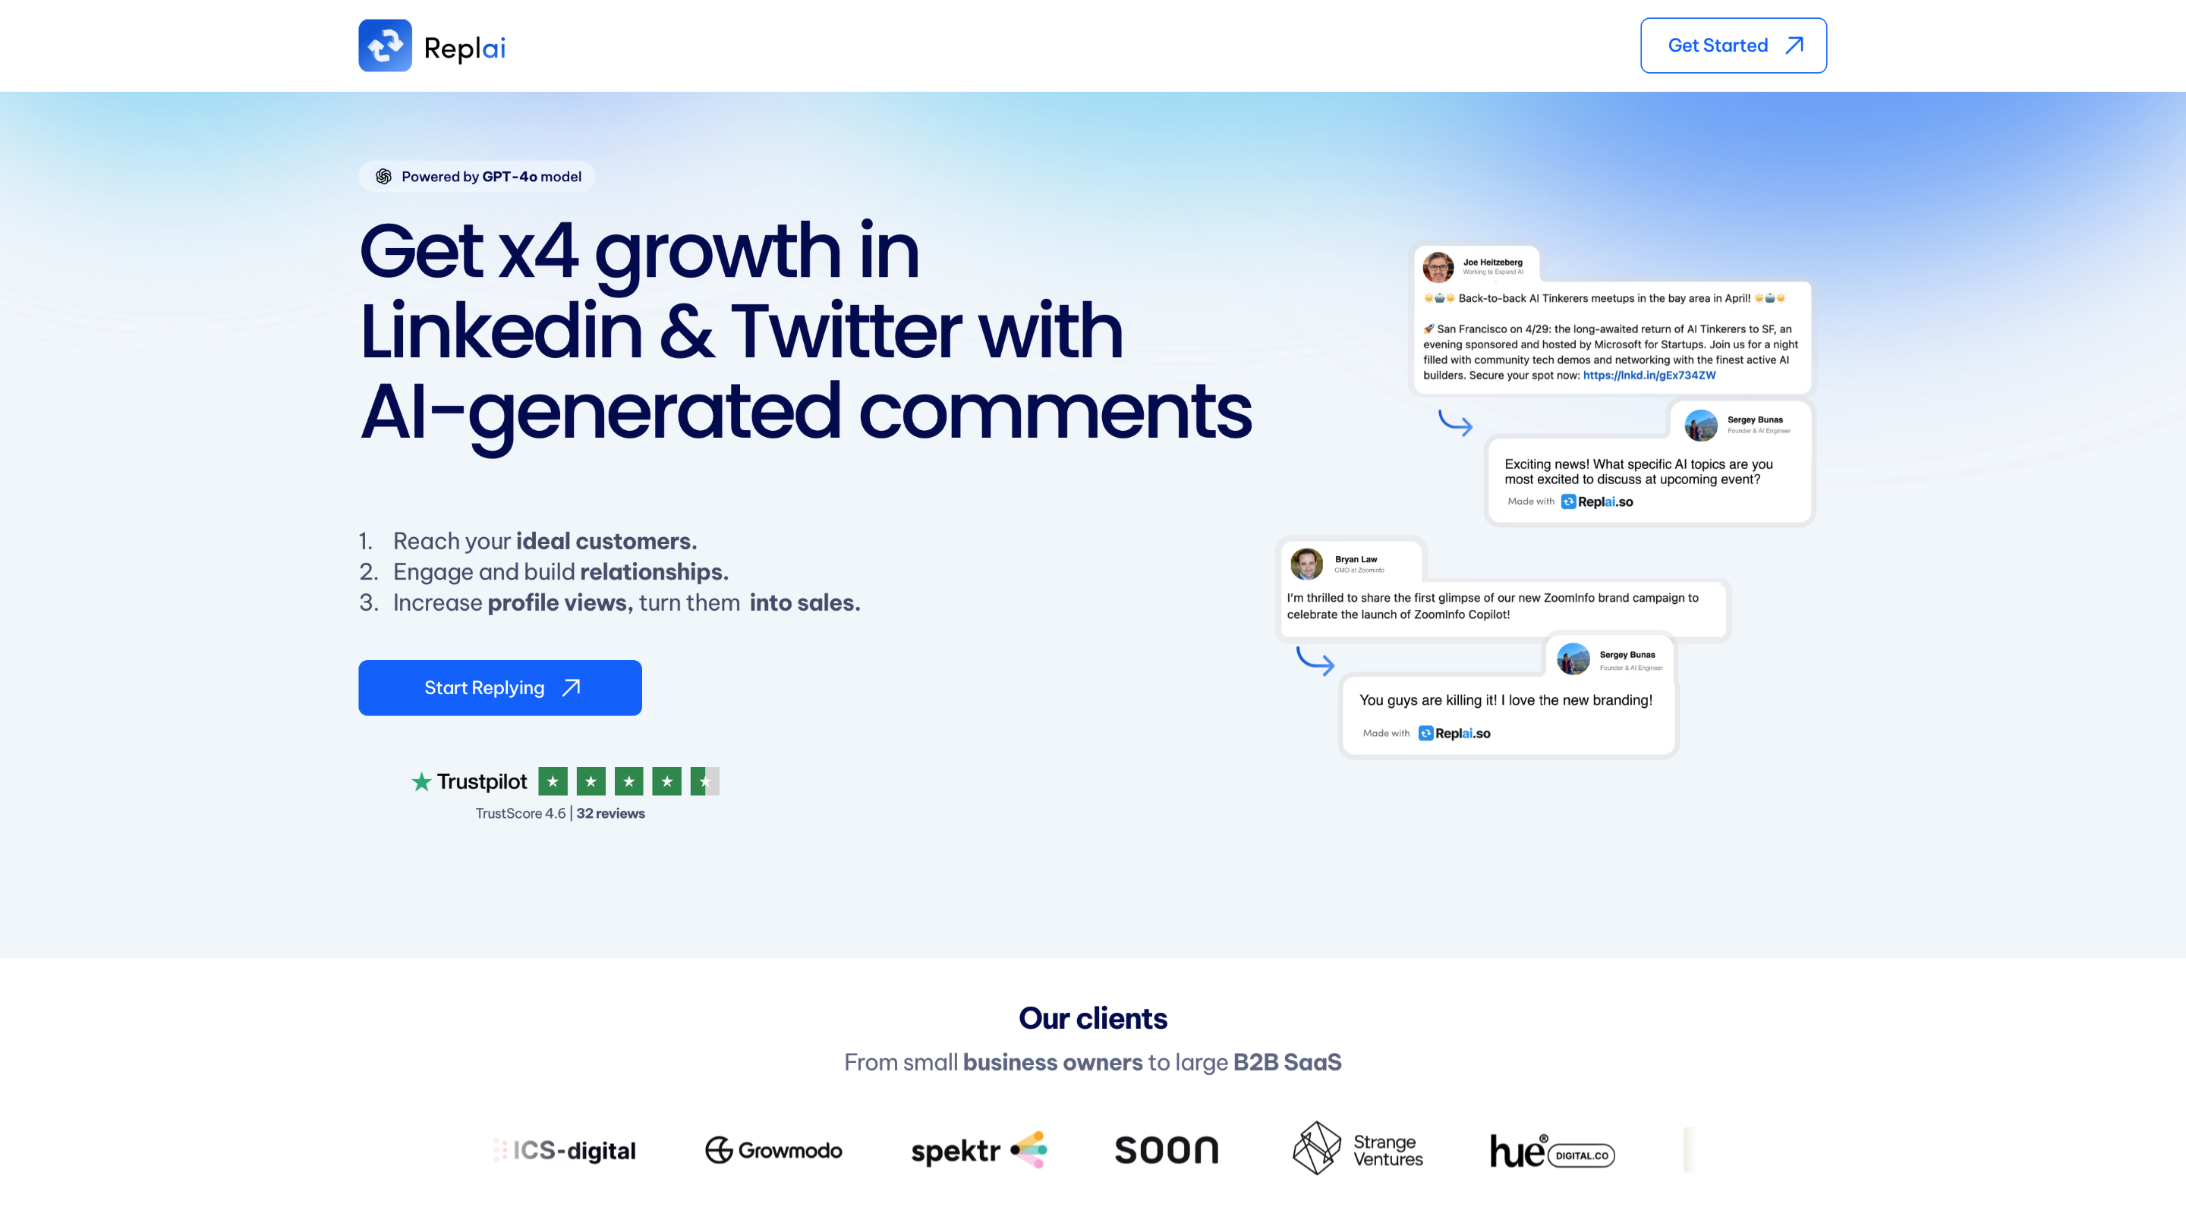Click the Replai.so badge under 'killing it' comment
The height and width of the screenshot is (1229, 2186).
(1454, 734)
